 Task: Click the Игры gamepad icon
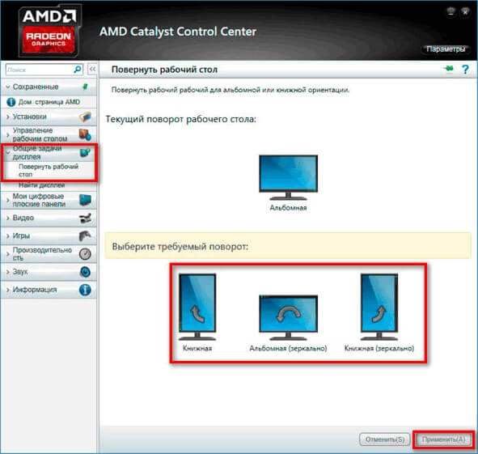point(85,235)
